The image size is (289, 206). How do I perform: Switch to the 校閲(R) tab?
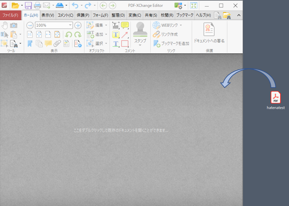coord(167,15)
